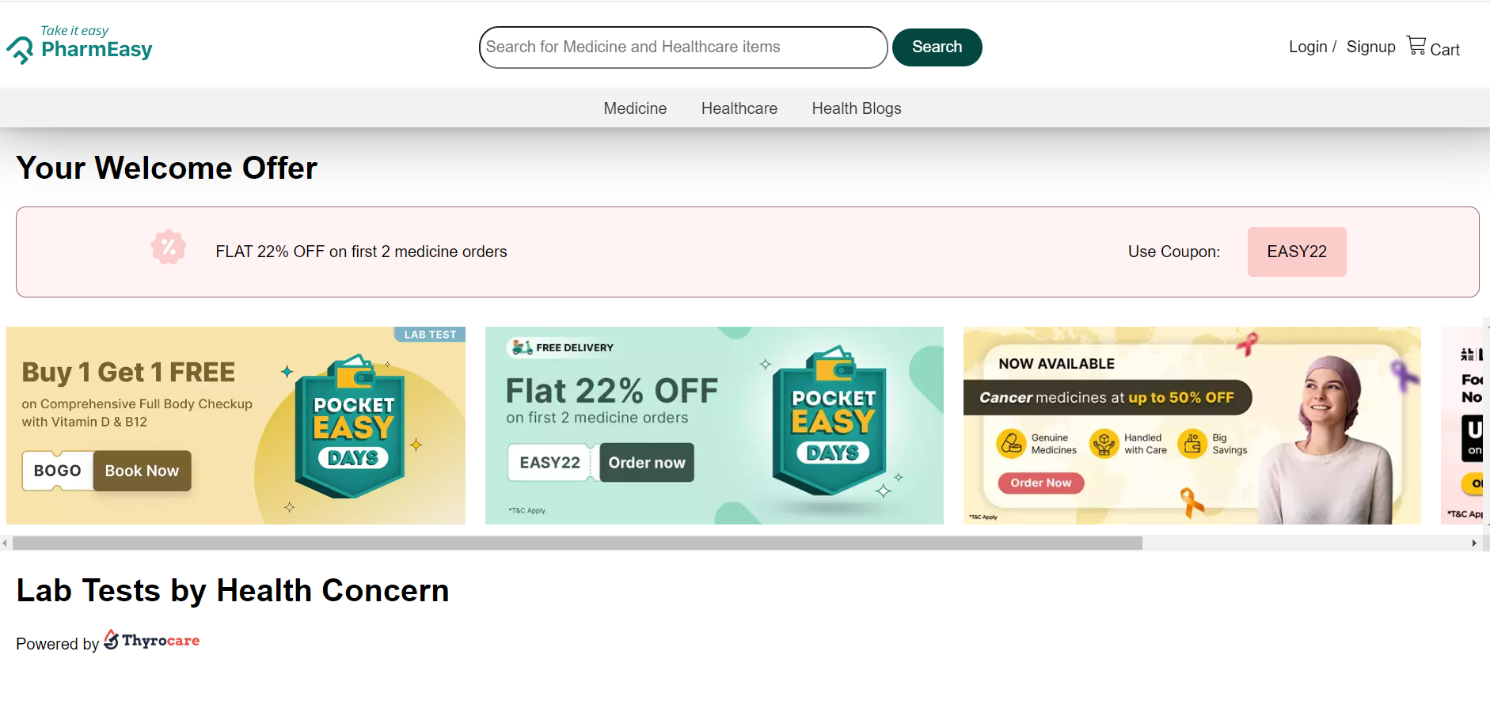Click the EASY22 coupon code box
This screenshot has width=1490, height=712.
click(1296, 252)
